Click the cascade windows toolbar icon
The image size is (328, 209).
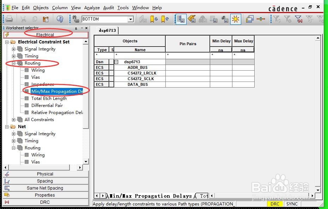coord(250,19)
